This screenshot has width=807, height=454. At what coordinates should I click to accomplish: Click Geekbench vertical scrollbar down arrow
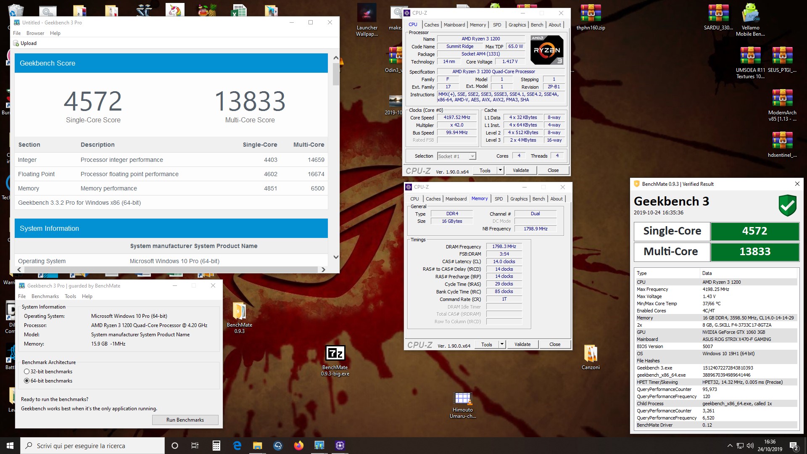coord(336,257)
